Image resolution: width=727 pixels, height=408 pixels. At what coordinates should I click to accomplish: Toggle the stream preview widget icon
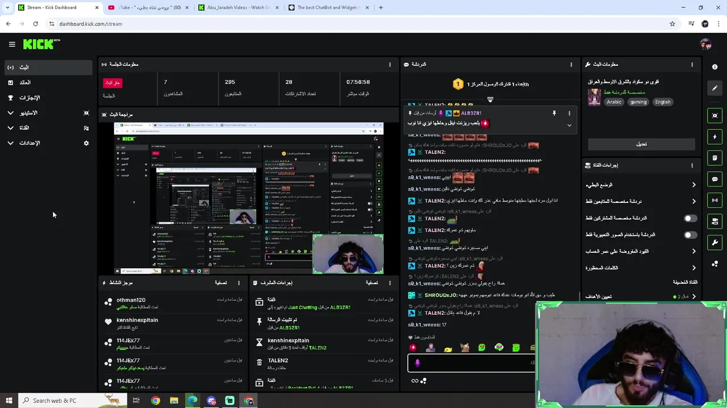tap(715, 116)
